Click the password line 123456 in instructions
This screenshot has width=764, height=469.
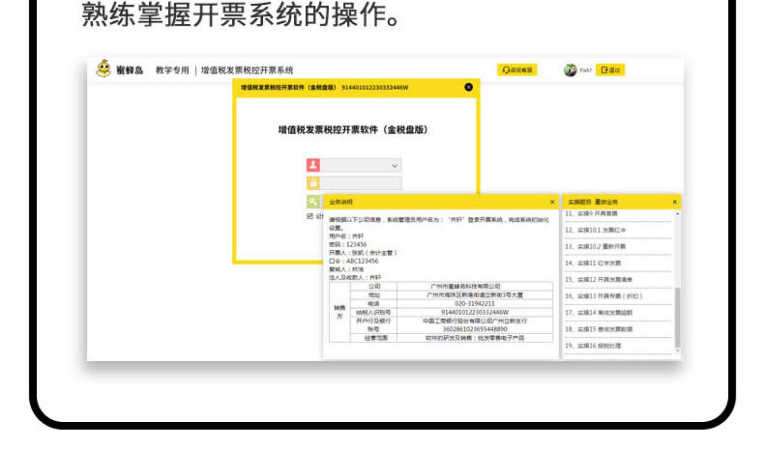(x=348, y=245)
